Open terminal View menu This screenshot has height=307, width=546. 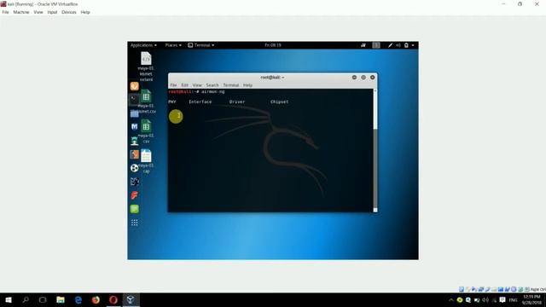197,85
